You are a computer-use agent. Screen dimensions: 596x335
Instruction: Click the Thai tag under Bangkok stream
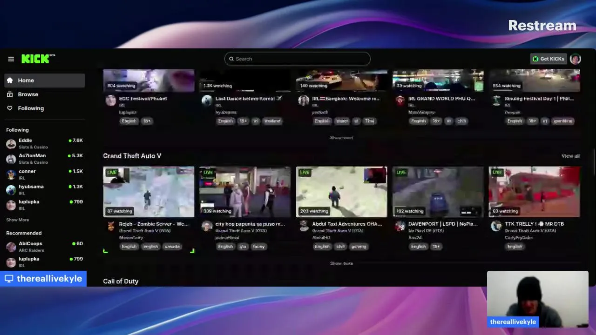pos(369,121)
